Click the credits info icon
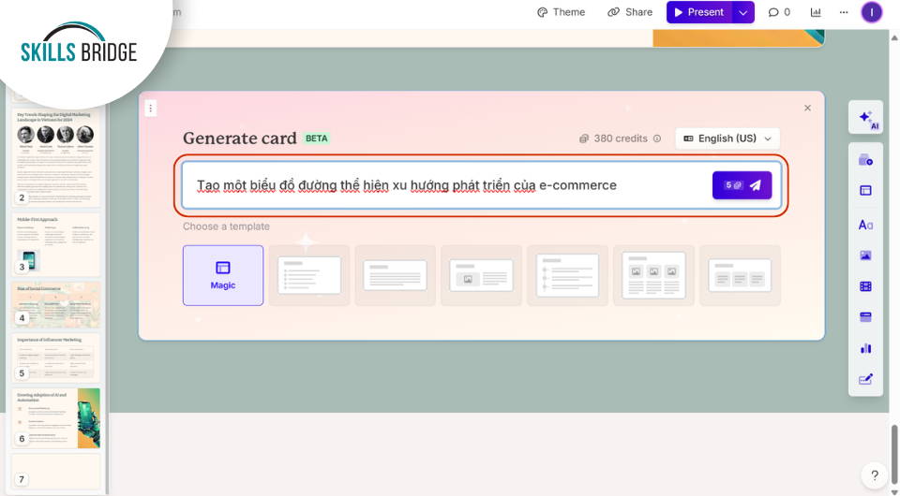900x496 pixels. point(657,139)
